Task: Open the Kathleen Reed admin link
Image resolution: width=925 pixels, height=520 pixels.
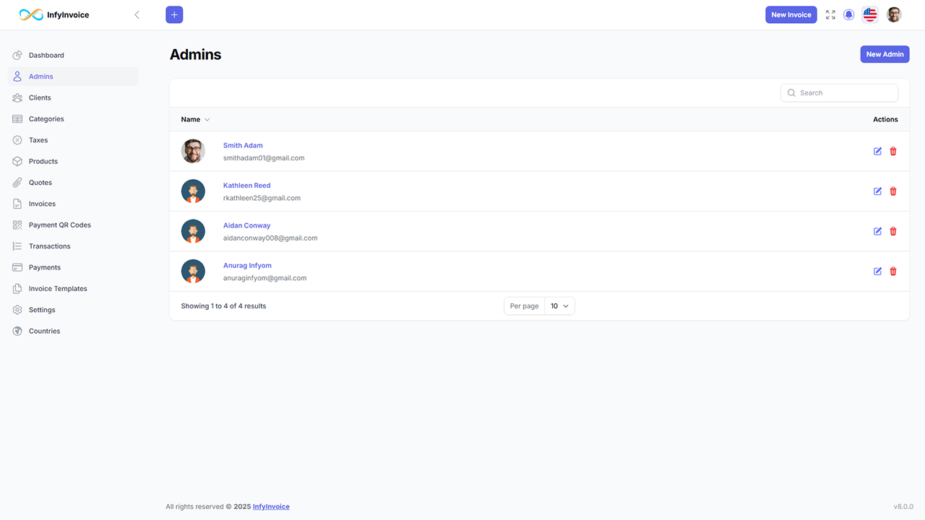Action: pyautogui.click(x=246, y=186)
